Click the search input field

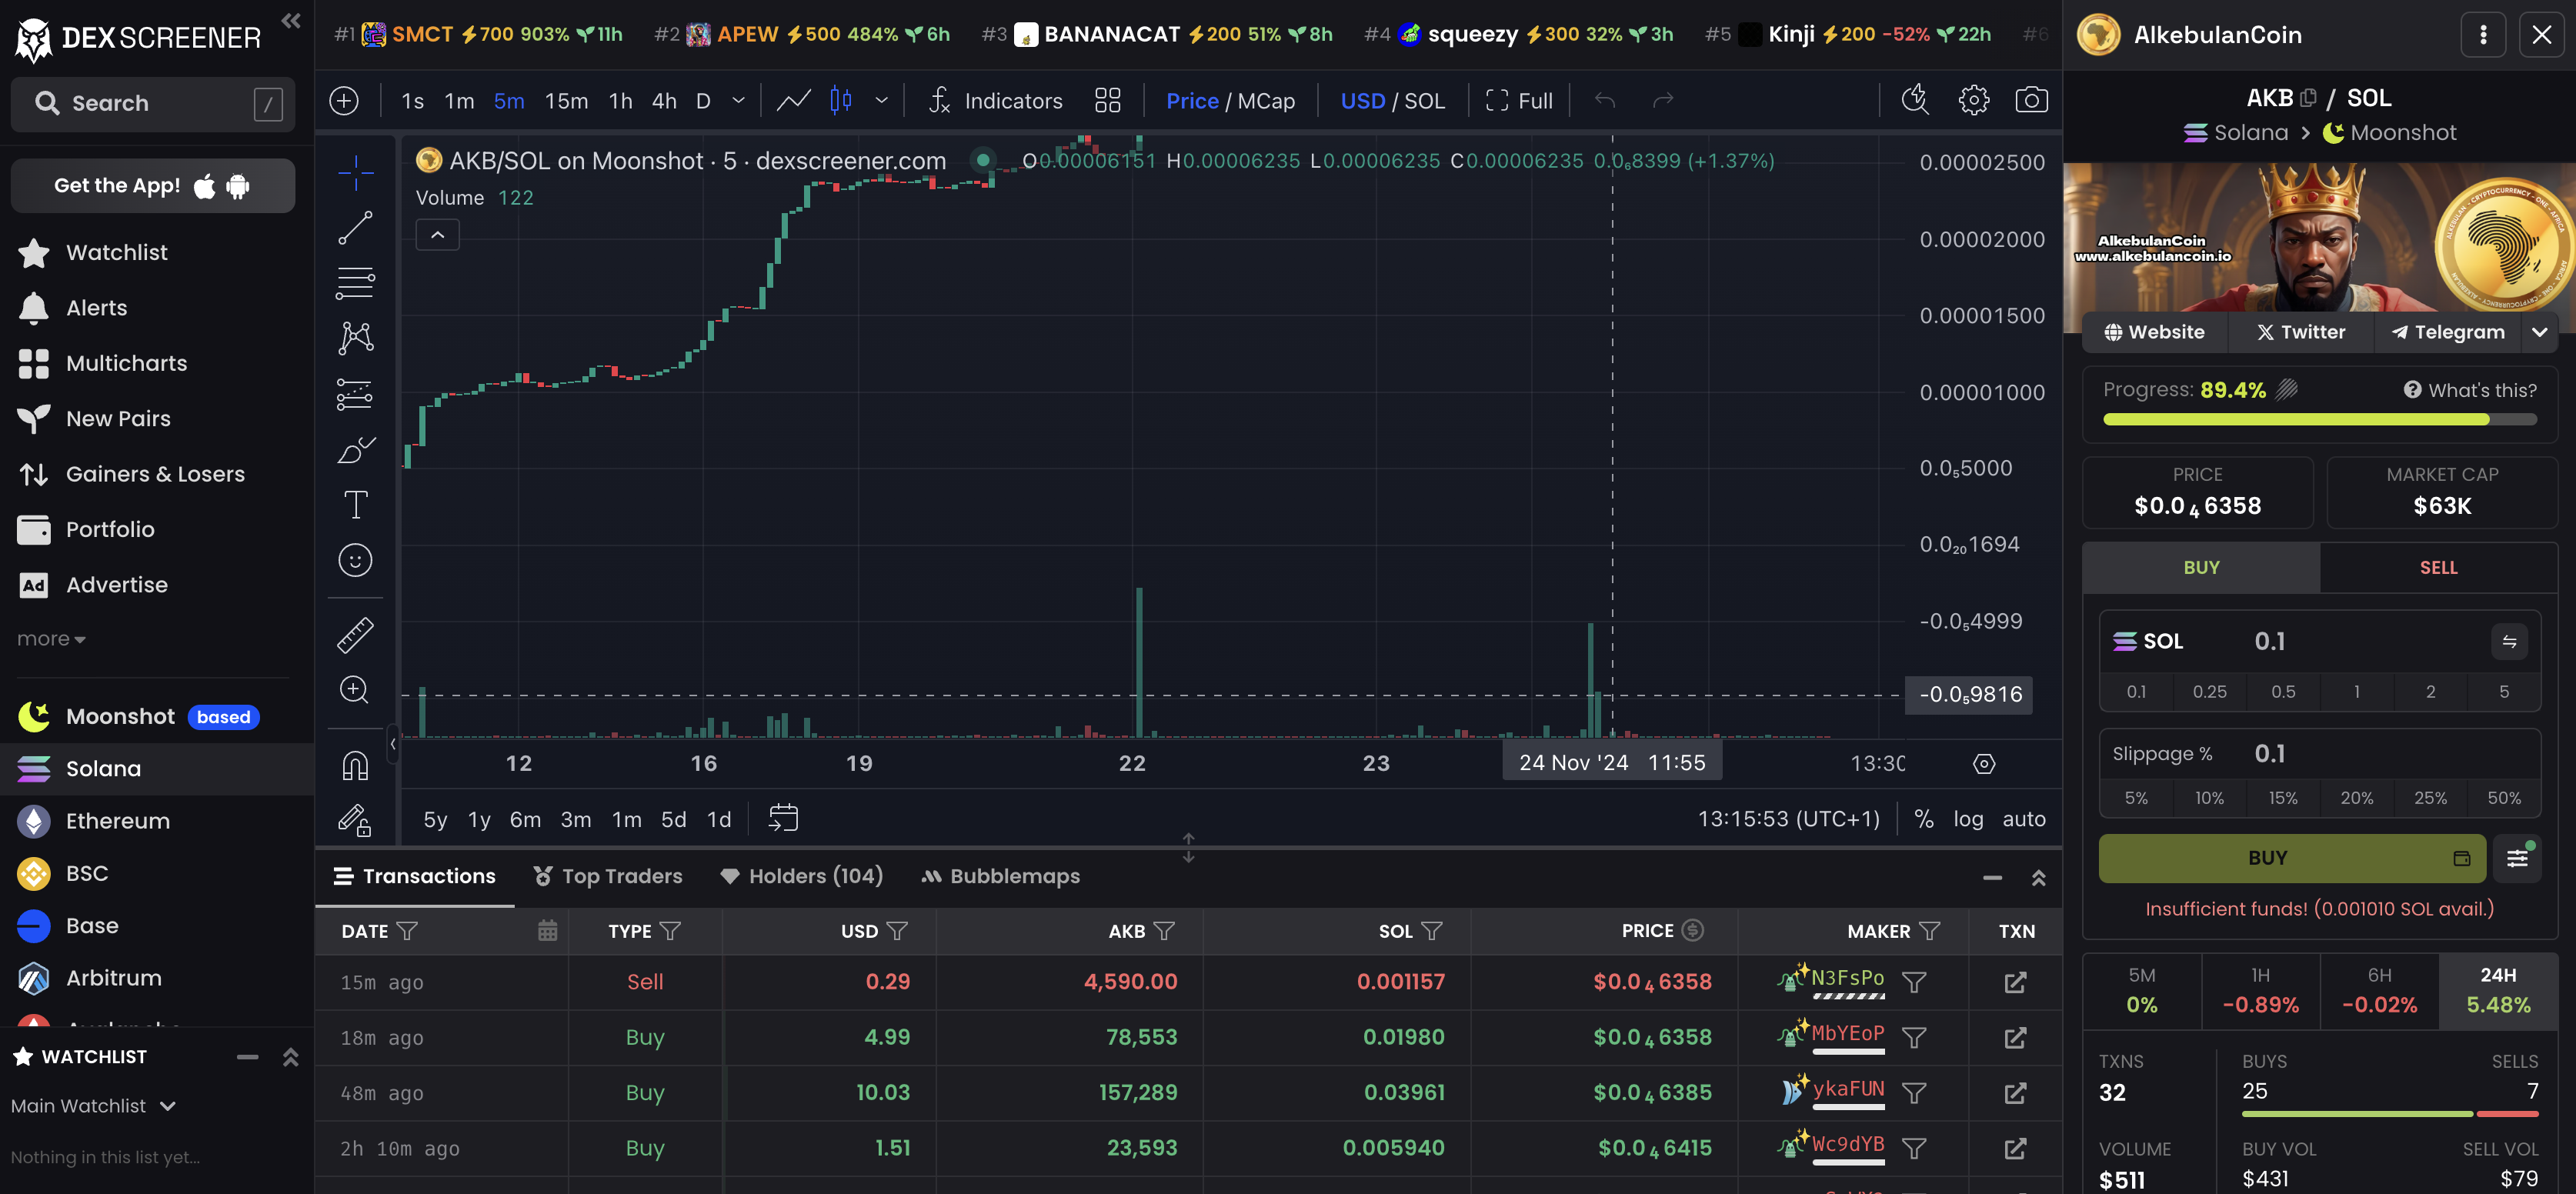(152, 104)
